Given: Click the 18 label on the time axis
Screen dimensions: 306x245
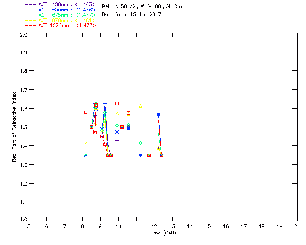Looking at the screenshot, I should 262,227.
